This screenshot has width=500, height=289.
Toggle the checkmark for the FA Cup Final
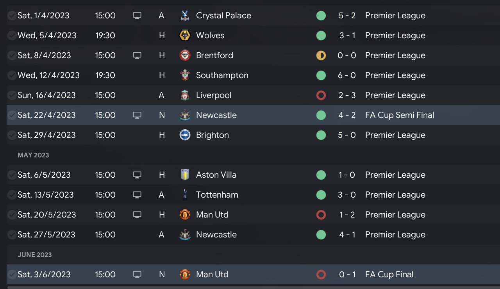[x=12, y=275]
